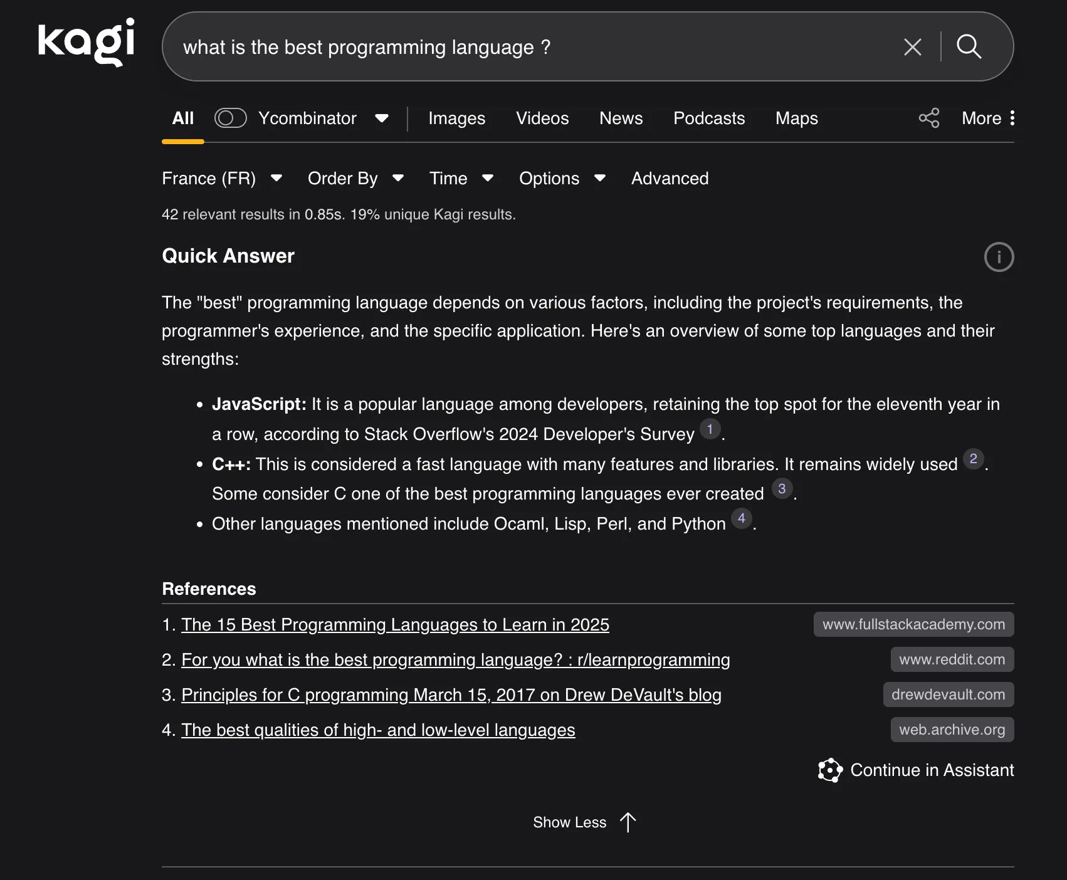The image size is (1067, 880).
Task: Click the Advanced search link
Action: click(x=670, y=179)
